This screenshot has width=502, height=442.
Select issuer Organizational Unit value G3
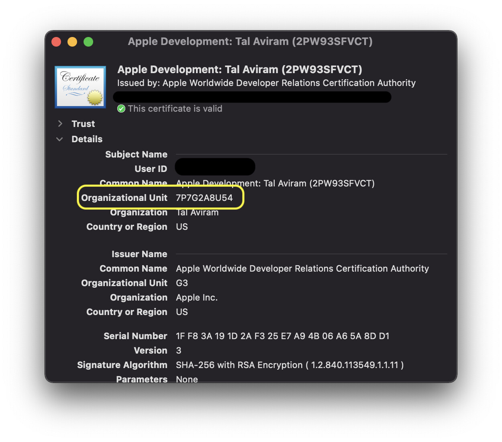pos(182,283)
